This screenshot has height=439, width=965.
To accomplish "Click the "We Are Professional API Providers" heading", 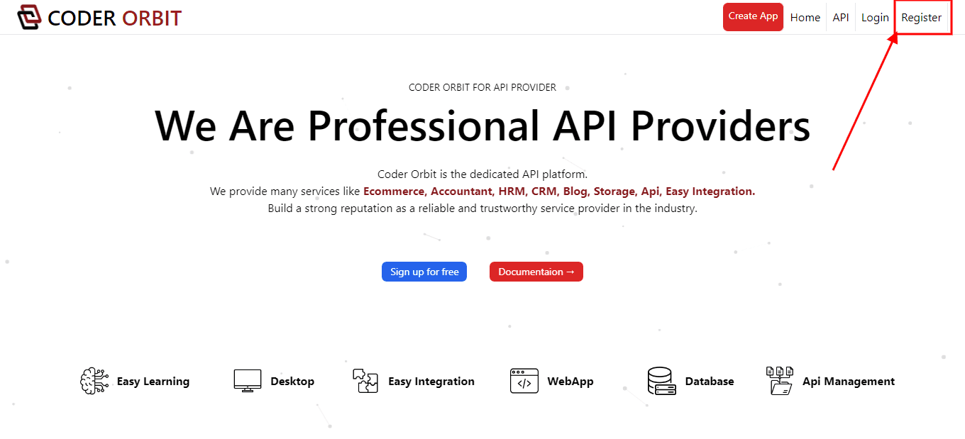I will (x=482, y=126).
